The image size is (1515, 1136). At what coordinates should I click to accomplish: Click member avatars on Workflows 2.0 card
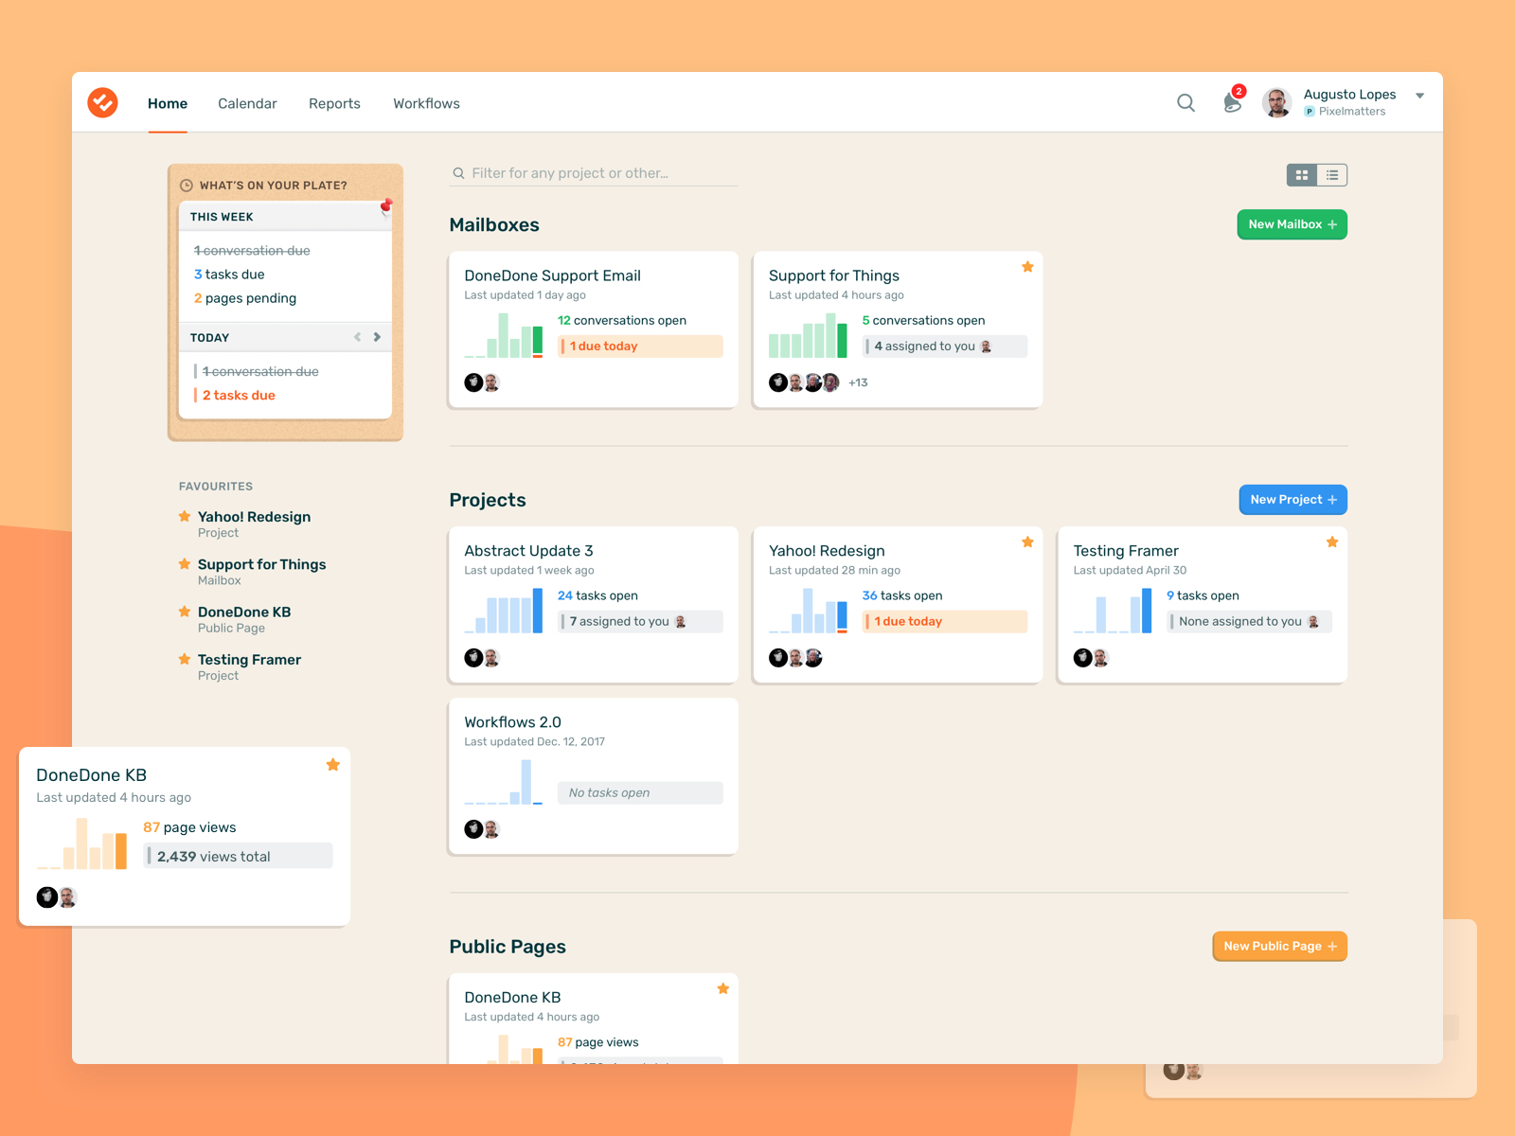482,829
